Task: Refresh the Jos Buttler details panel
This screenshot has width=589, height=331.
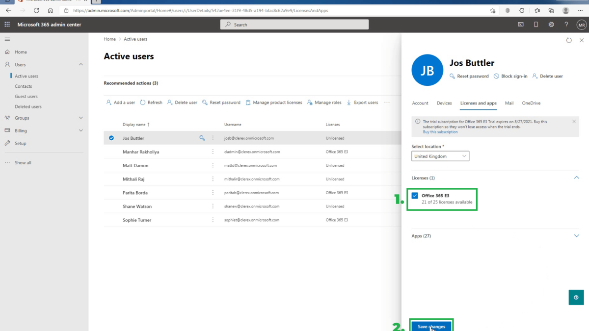Action: pos(569,40)
